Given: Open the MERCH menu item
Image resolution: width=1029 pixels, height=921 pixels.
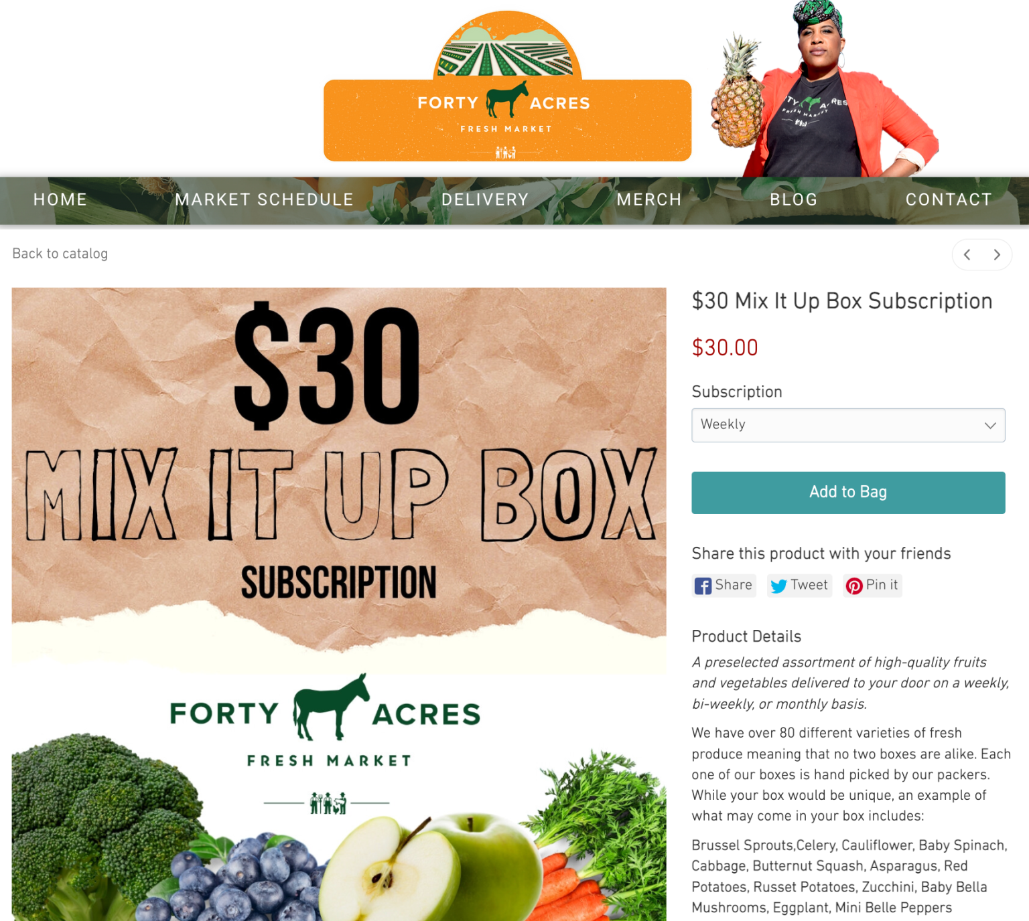Looking at the screenshot, I should [649, 199].
